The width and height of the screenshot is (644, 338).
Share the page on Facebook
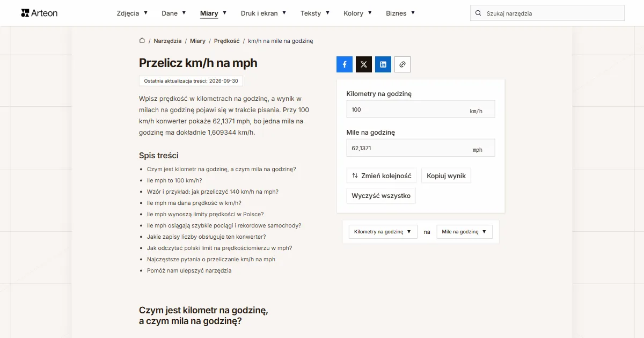pyautogui.click(x=345, y=64)
